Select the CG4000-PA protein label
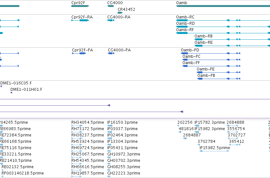Image resolution: width=270 pixels, height=178 pixels. pyautogui.click(x=119, y=50)
